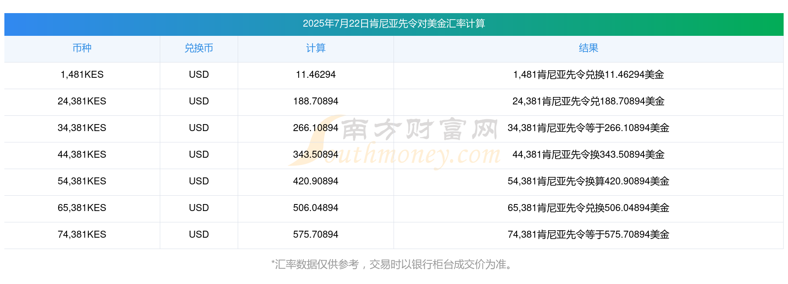Click the value 188.70894 in 计算 column
Screen dimensions: 788x284
316,101
